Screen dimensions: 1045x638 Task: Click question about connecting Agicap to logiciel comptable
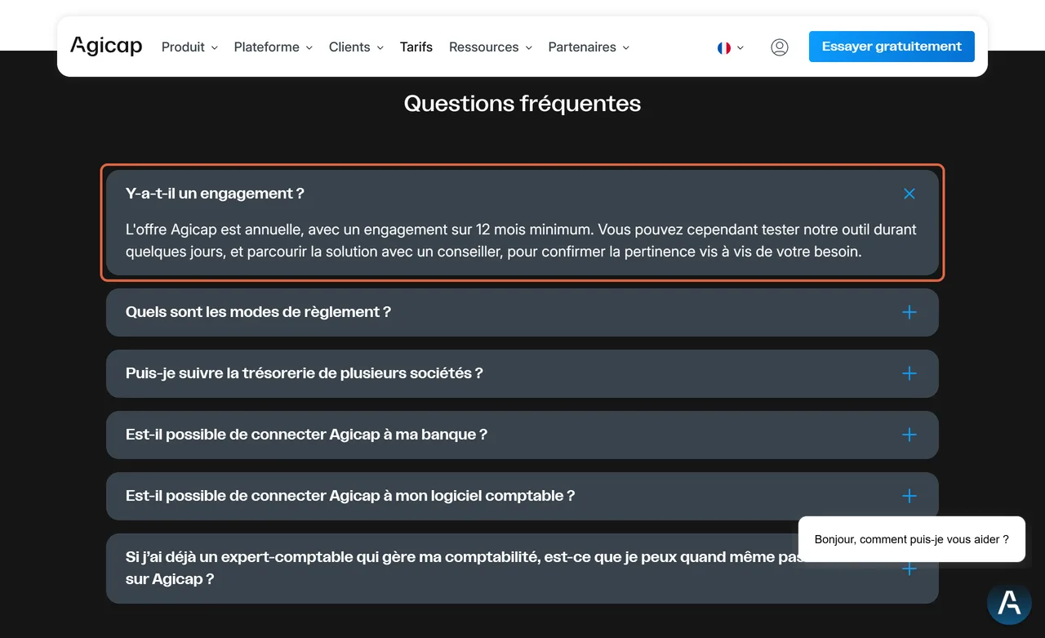click(350, 496)
